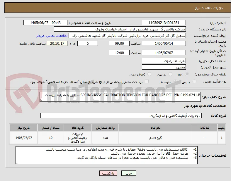Click the remaining days field showing 6
This screenshot has width=231, height=181.
pos(88,44)
